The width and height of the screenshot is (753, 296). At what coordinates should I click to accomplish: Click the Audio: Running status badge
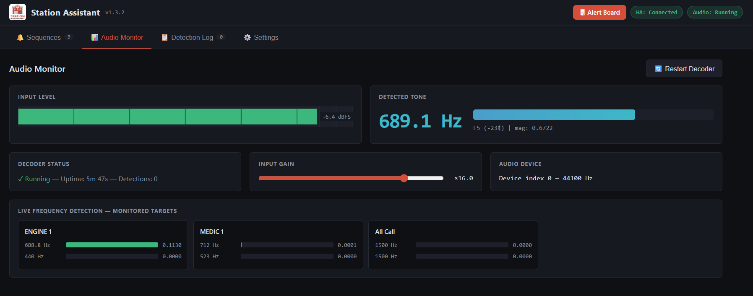click(x=714, y=13)
